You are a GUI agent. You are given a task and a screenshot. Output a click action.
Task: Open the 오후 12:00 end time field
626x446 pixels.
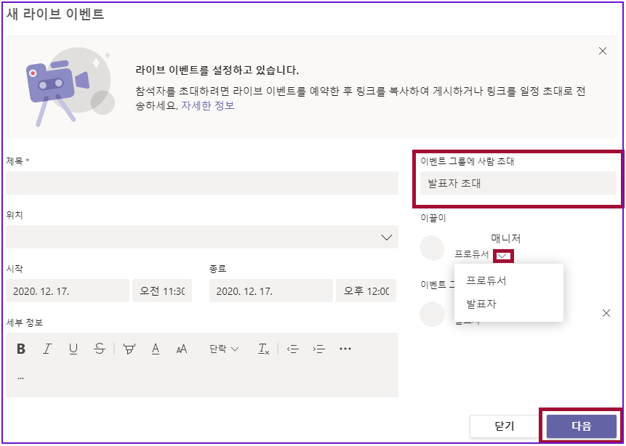pyautogui.click(x=366, y=291)
